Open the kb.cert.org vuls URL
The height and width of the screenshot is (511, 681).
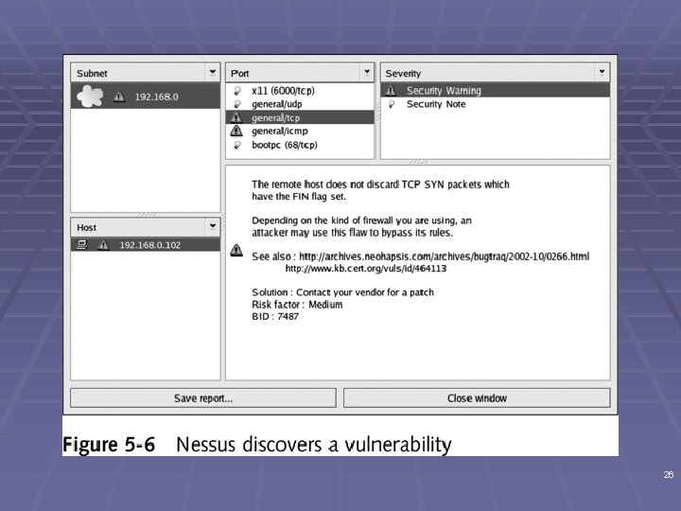tap(366, 269)
